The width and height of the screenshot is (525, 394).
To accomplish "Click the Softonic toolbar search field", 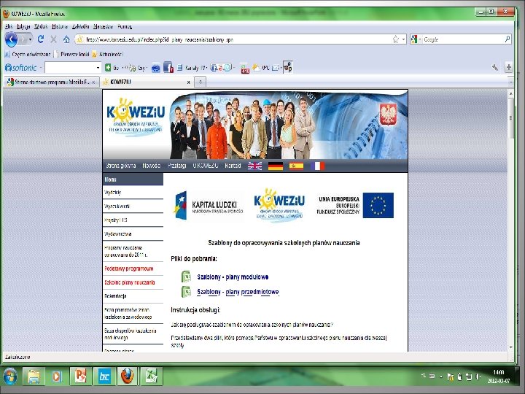I will 70,68.
